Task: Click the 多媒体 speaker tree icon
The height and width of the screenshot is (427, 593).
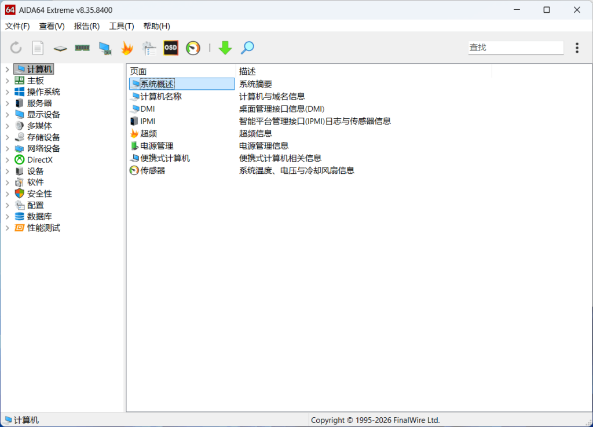Action: 19,126
